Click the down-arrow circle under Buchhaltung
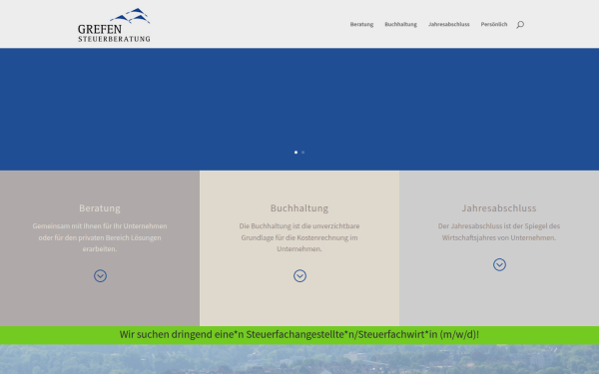Image resolution: width=599 pixels, height=374 pixels. pyautogui.click(x=299, y=276)
